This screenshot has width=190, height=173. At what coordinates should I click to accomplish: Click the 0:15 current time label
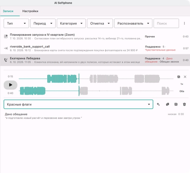click(x=10, y=77)
